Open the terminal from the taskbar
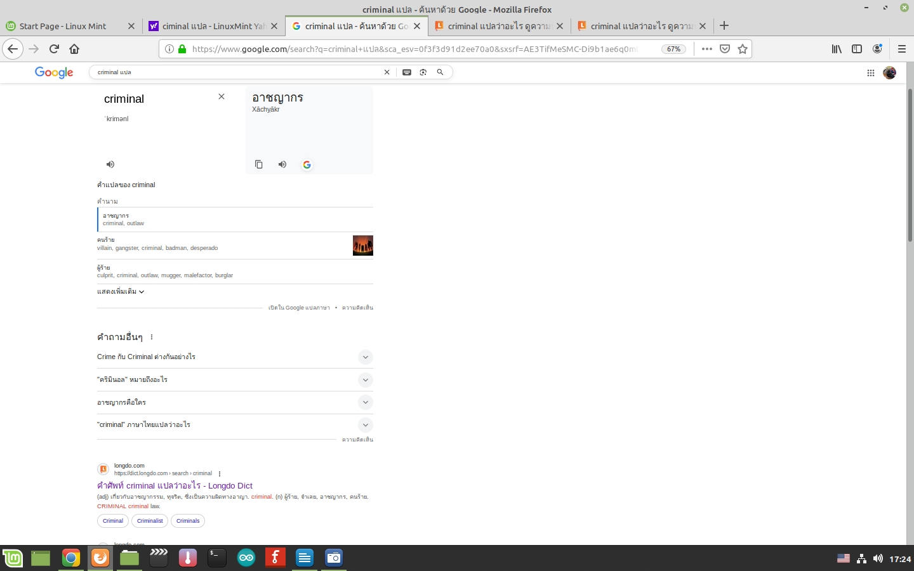 click(217, 558)
